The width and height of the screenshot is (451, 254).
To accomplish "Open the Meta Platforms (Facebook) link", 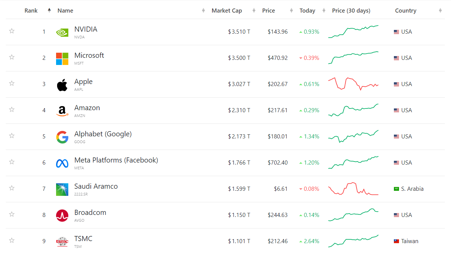I will click(116, 160).
